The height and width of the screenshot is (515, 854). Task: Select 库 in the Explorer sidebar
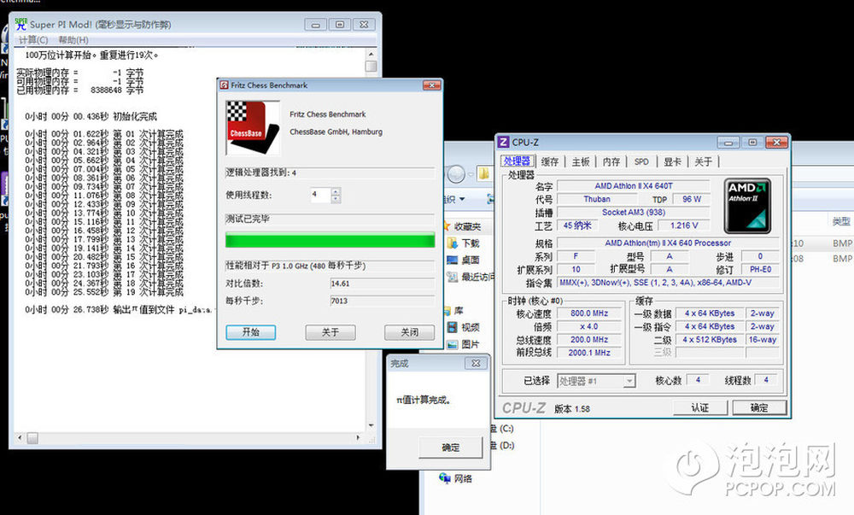[459, 311]
